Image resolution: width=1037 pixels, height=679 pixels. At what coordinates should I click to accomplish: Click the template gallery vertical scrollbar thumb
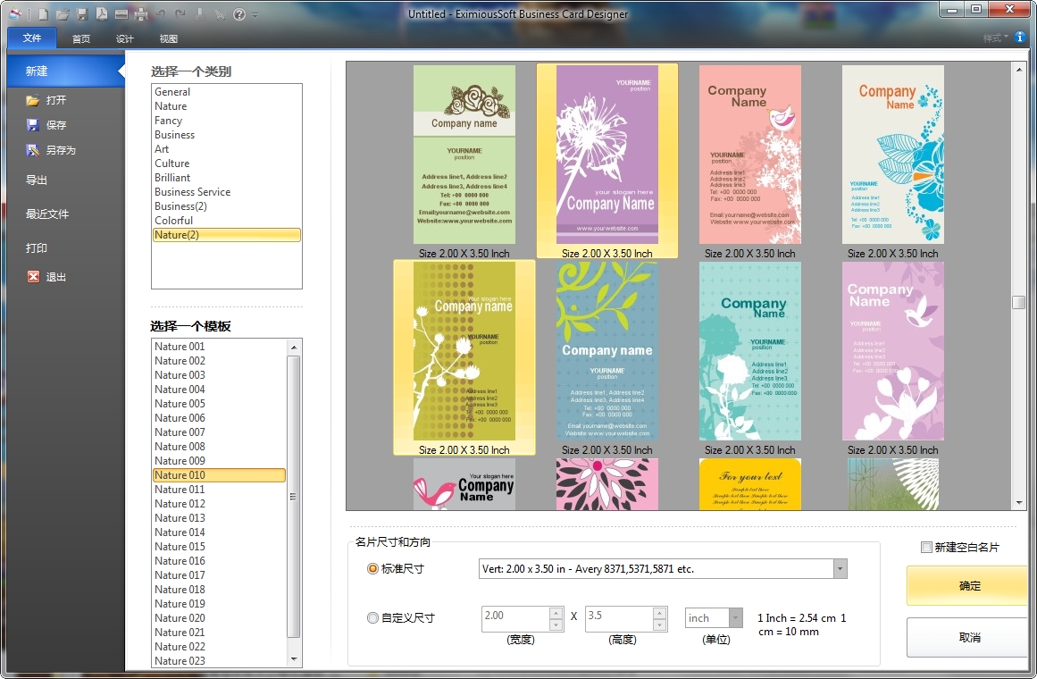click(x=1018, y=303)
